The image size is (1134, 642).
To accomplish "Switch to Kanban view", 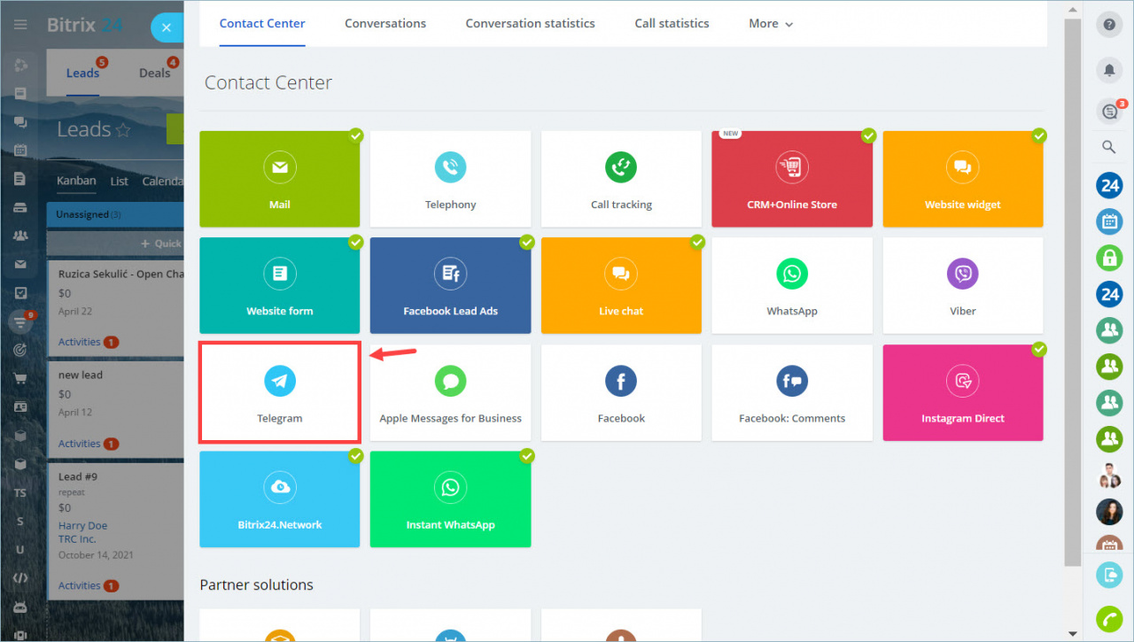I will [76, 181].
